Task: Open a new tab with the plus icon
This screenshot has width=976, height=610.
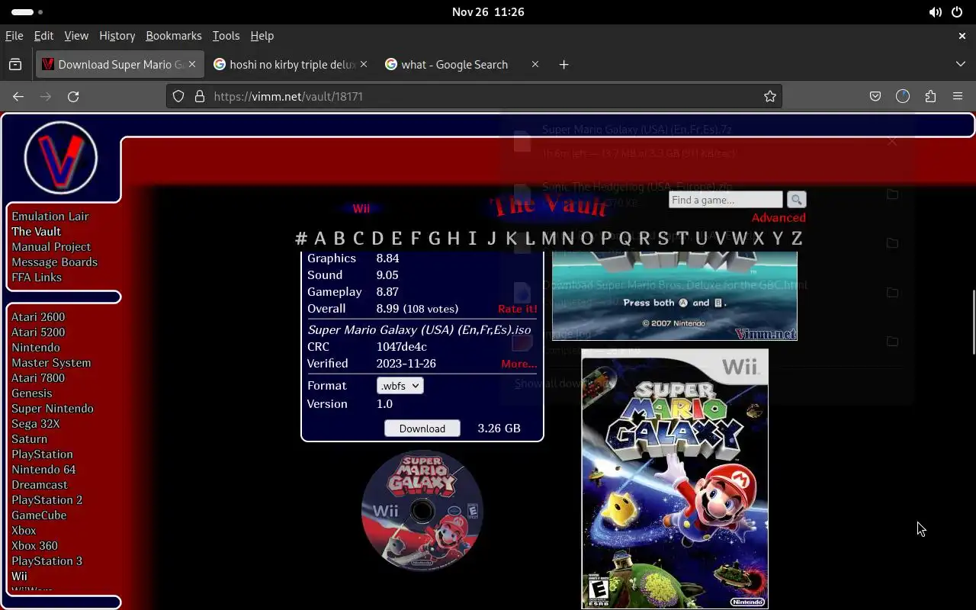Action: (x=563, y=65)
